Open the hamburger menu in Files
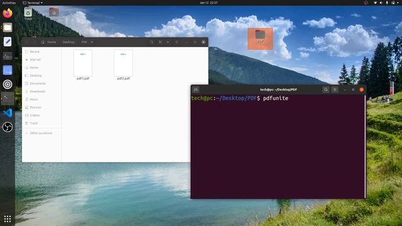402x226 pixels. click(177, 42)
